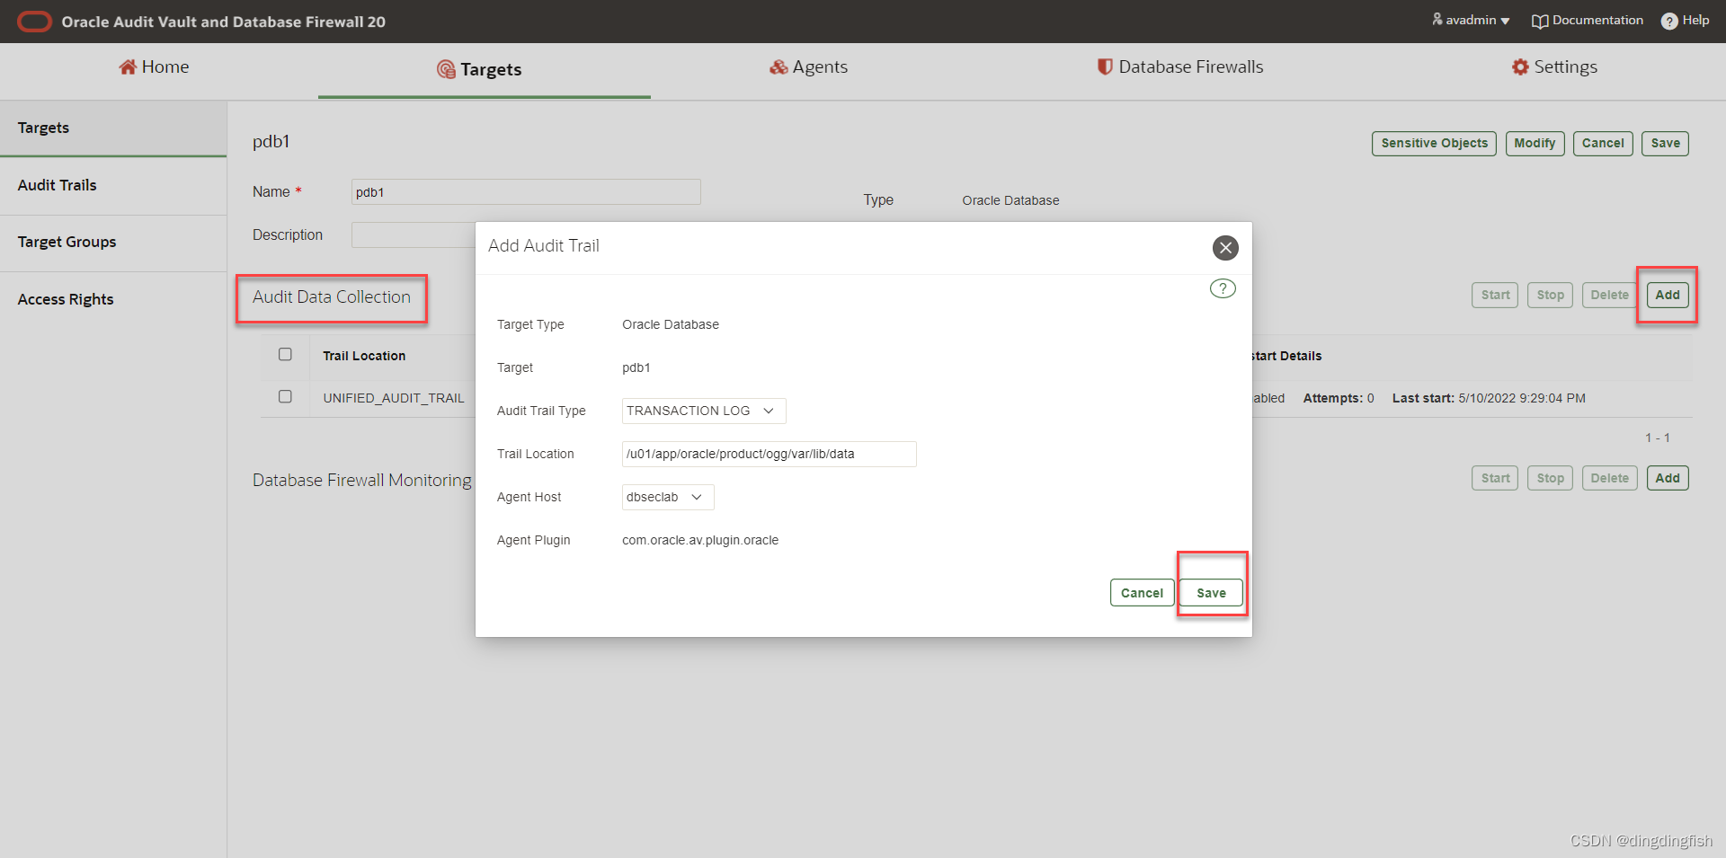Close the Add Audit Trail dialog
1726x858 pixels.
click(x=1225, y=248)
